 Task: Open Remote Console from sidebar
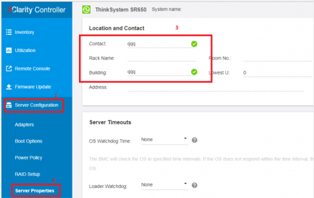pyautogui.click(x=32, y=68)
